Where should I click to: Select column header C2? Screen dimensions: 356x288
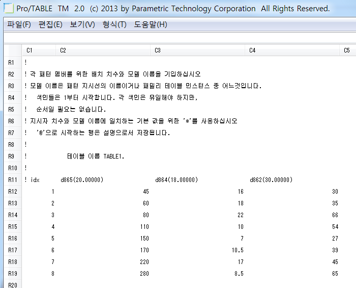pyautogui.click(x=103, y=50)
